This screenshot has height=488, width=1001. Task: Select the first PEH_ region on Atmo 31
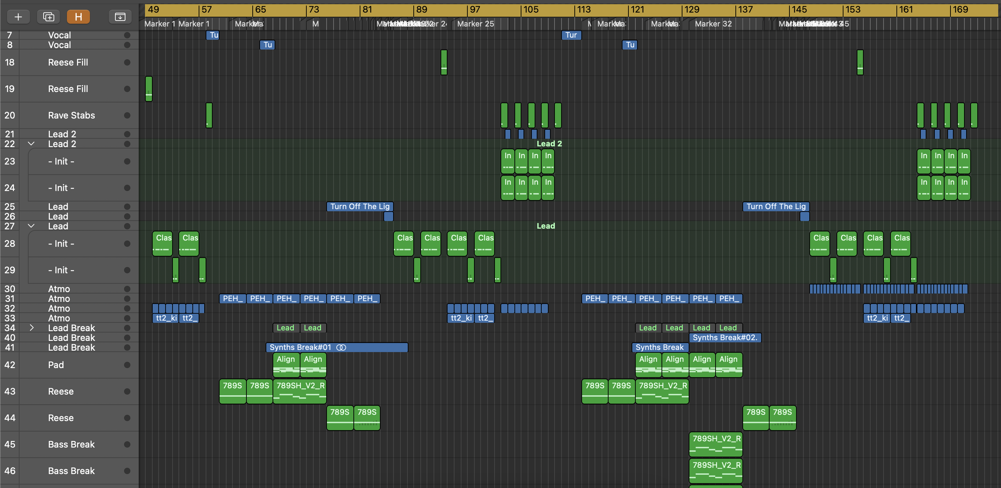233,298
